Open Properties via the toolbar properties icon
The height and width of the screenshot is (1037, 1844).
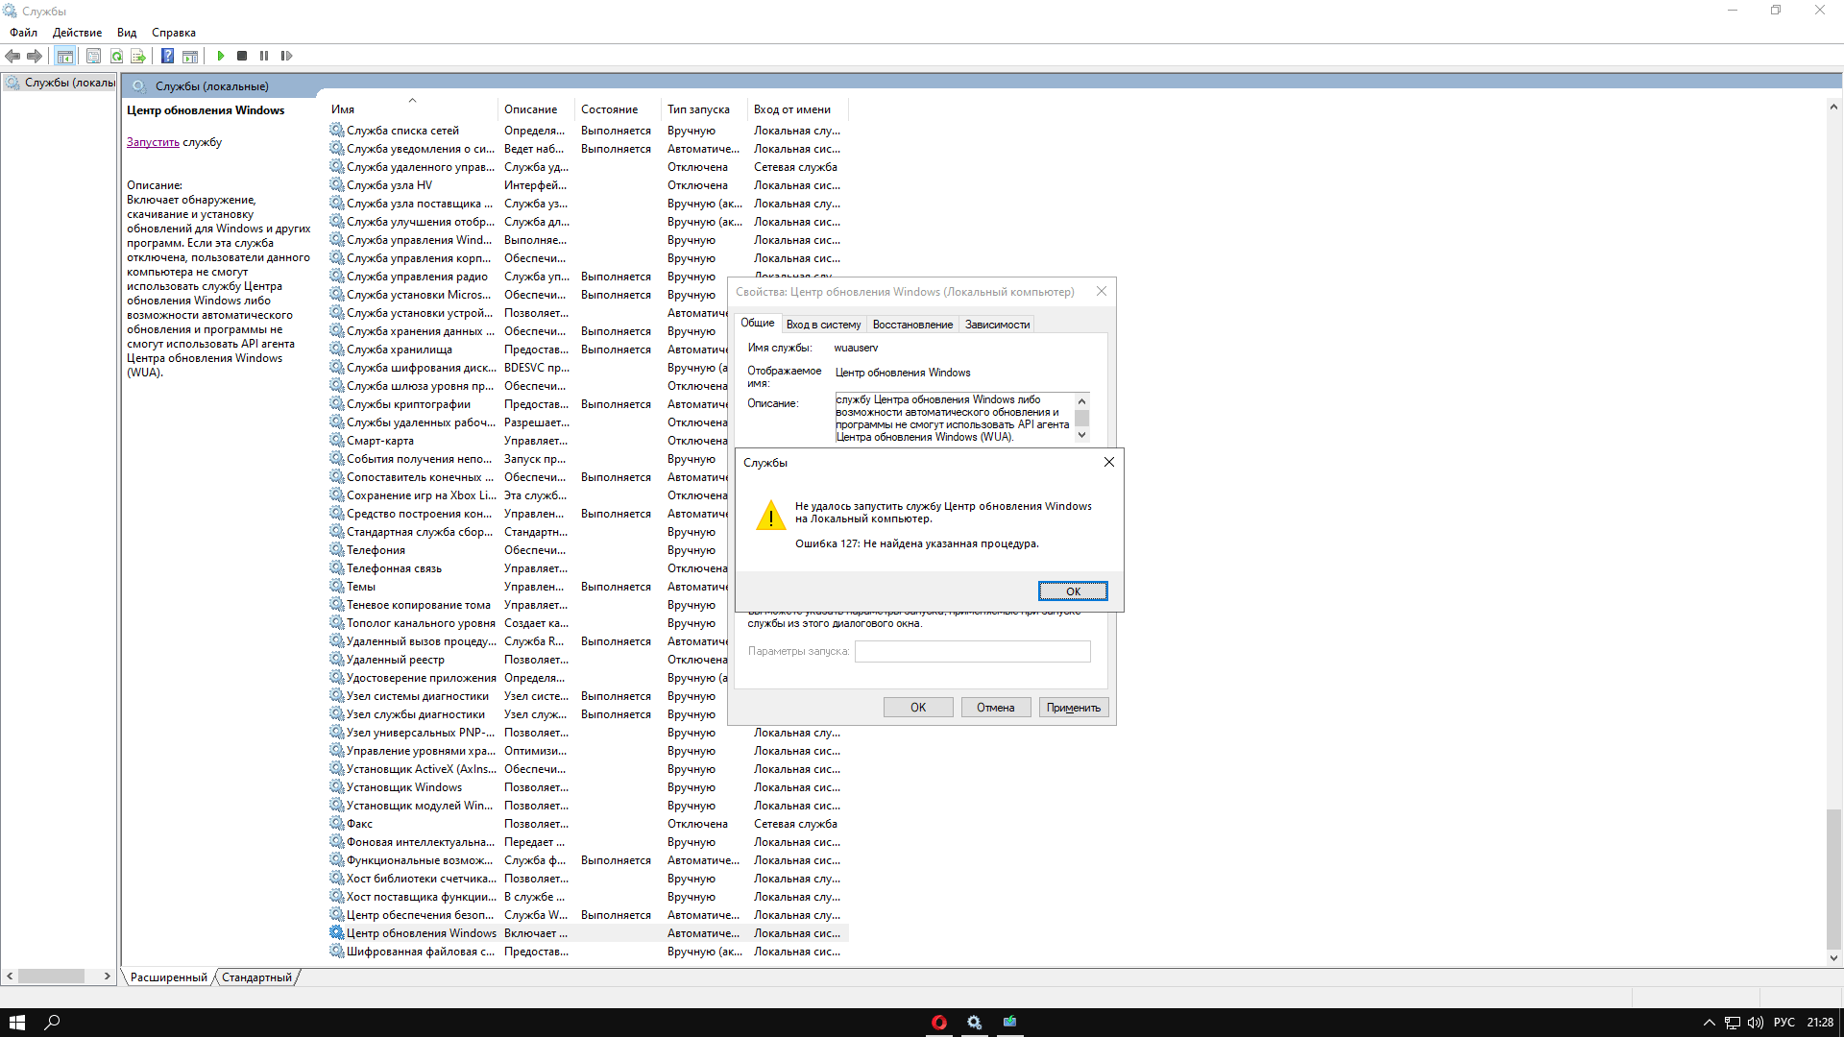93,56
